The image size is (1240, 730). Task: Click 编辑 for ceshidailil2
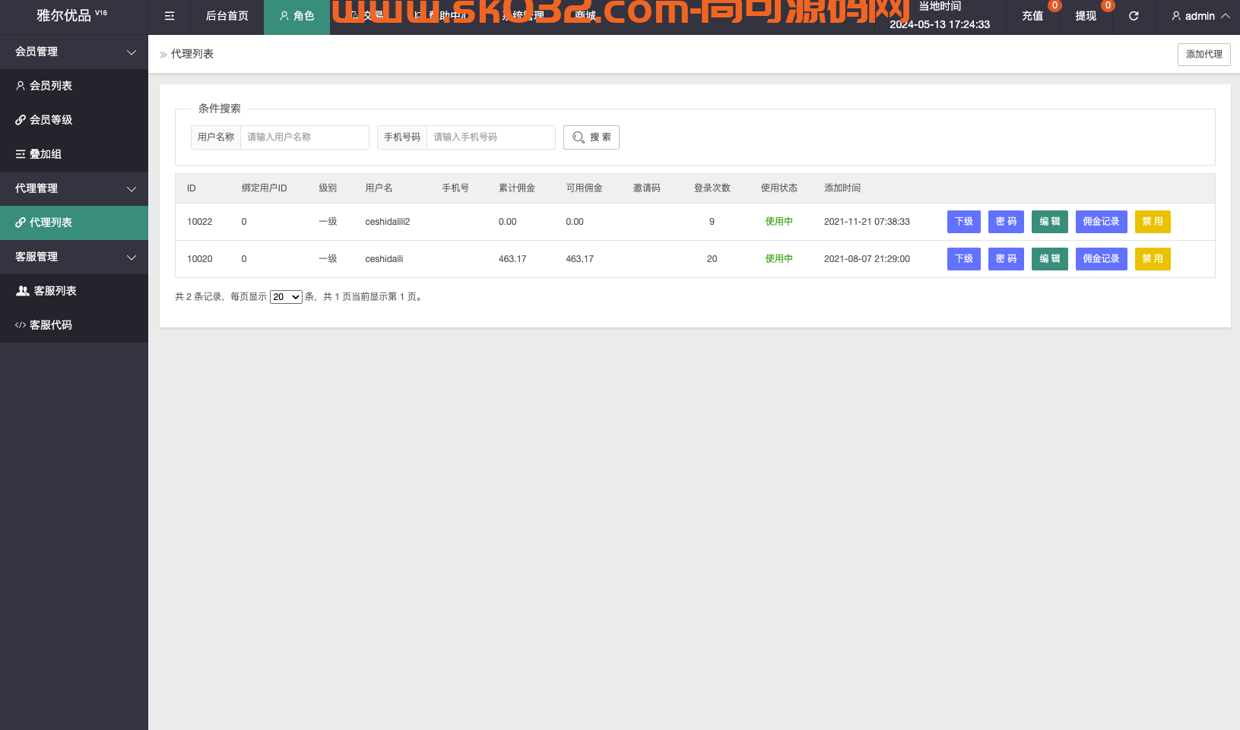coord(1050,222)
